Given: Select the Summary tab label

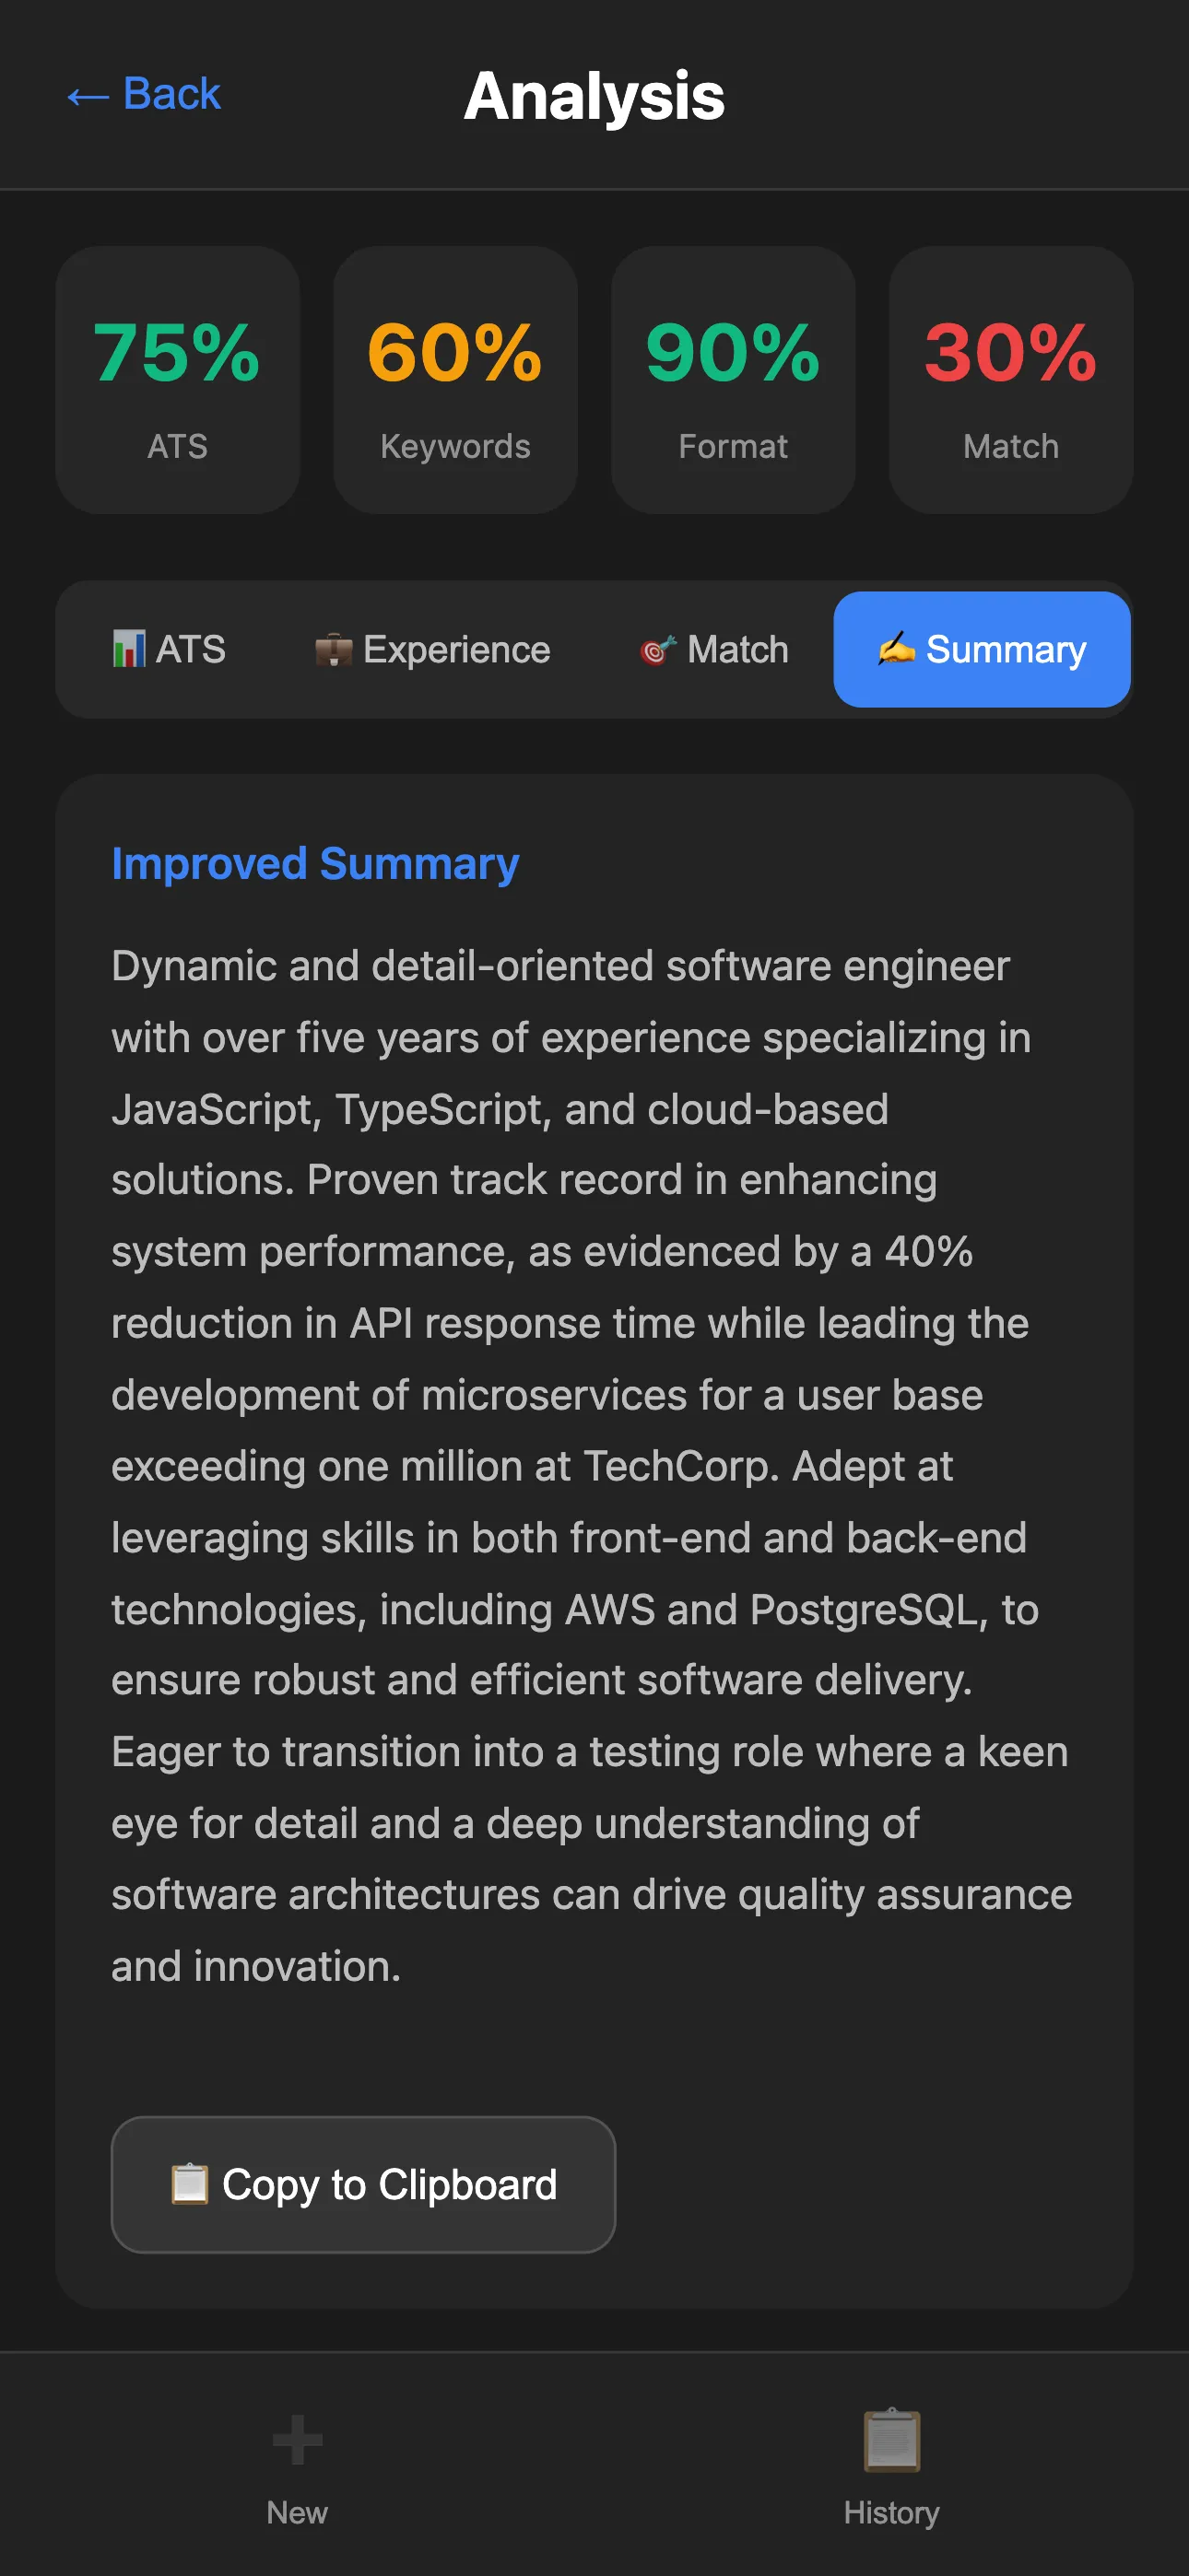Looking at the screenshot, I should point(1005,650).
